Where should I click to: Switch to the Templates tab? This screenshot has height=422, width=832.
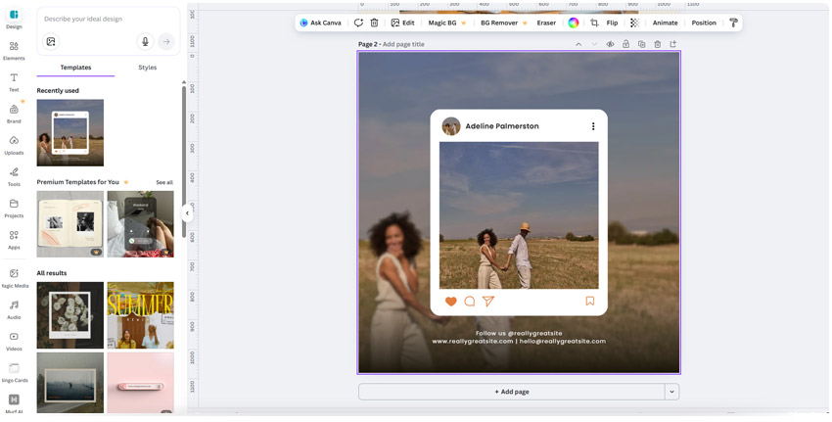[x=75, y=68]
